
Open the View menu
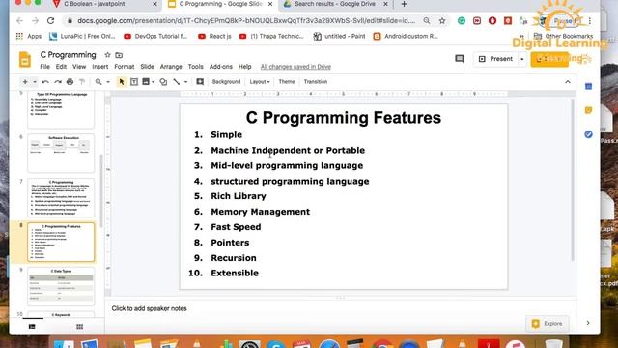click(79, 67)
